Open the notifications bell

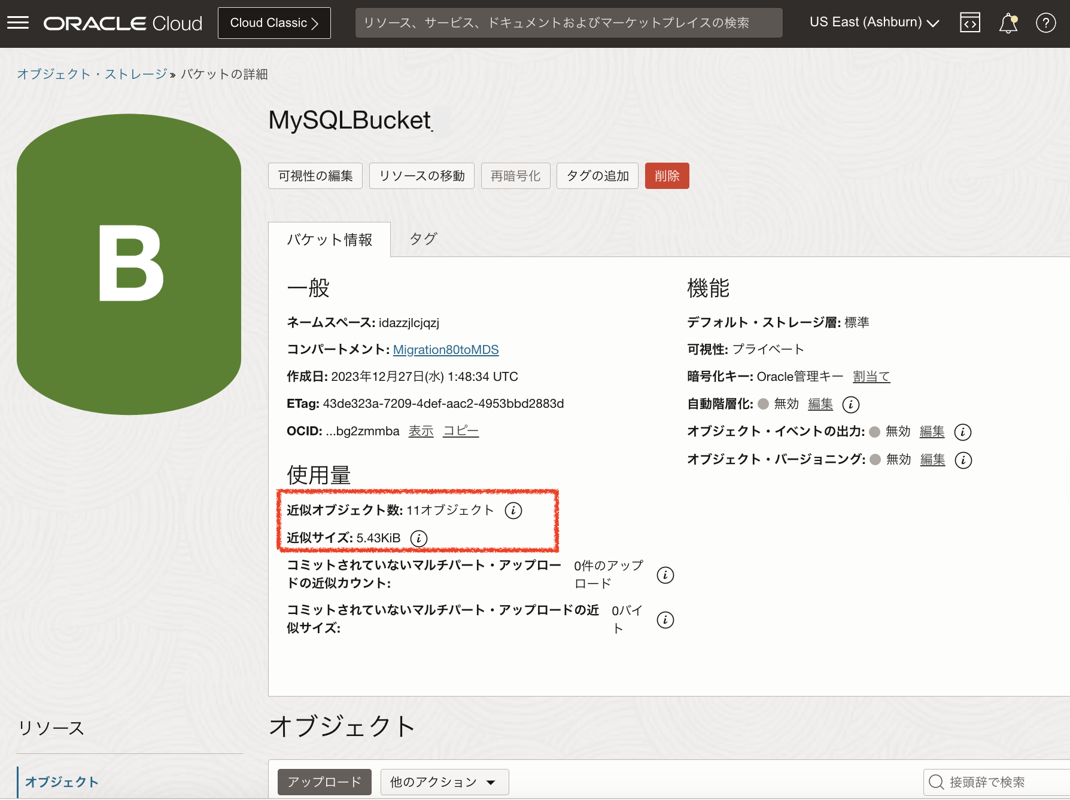pos(1008,23)
